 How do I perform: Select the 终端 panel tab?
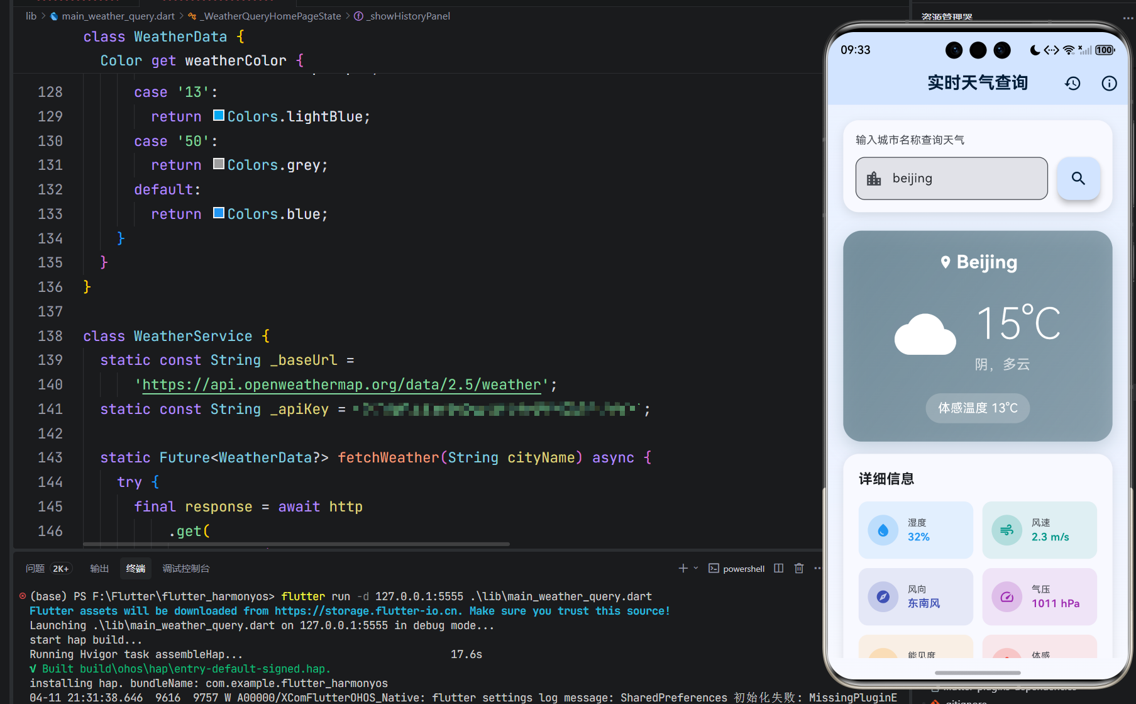point(136,569)
